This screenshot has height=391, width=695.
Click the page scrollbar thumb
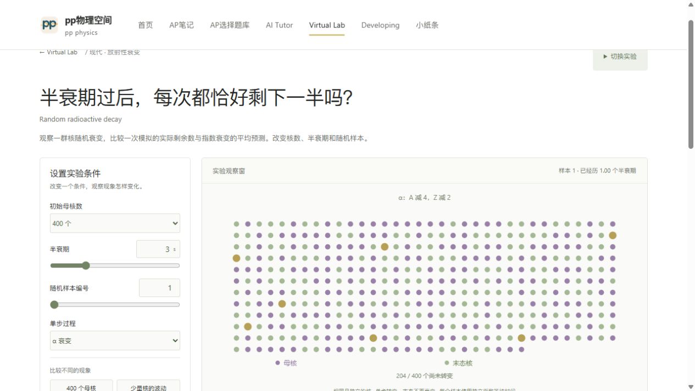click(691, 84)
